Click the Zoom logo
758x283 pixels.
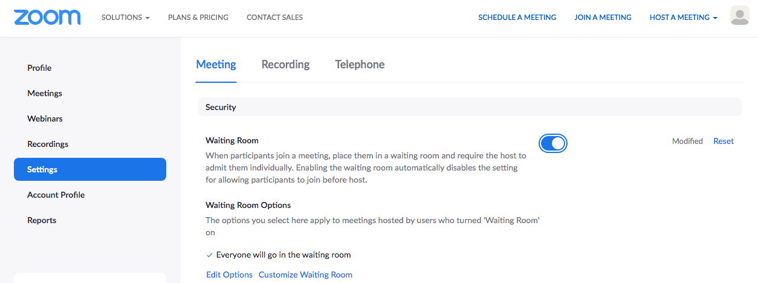click(x=47, y=17)
